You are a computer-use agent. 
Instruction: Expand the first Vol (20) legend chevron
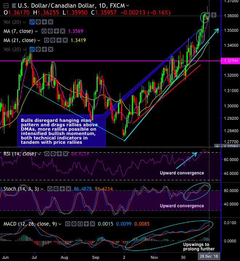tap(24, 22)
